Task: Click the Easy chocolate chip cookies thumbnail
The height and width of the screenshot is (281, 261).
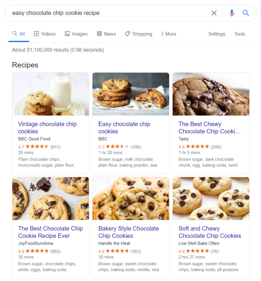Action: [130, 94]
